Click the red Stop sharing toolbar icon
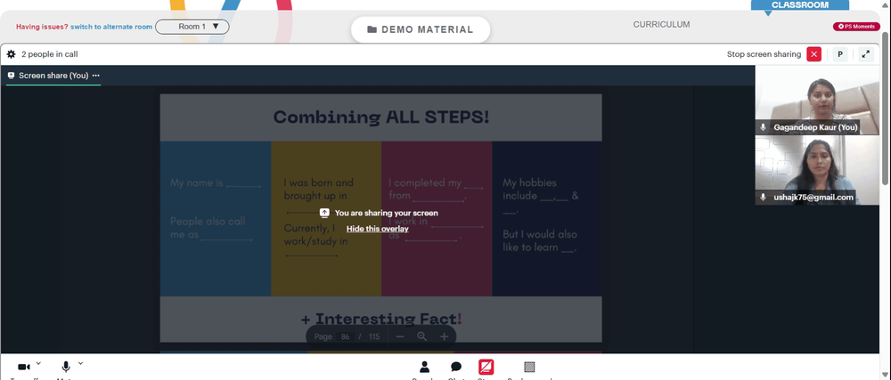 click(486, 367)
